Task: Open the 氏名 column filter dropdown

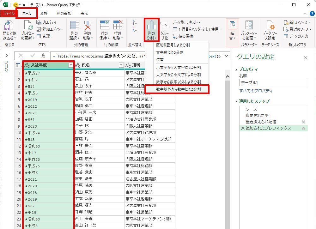Action: [x=121, y=65]
